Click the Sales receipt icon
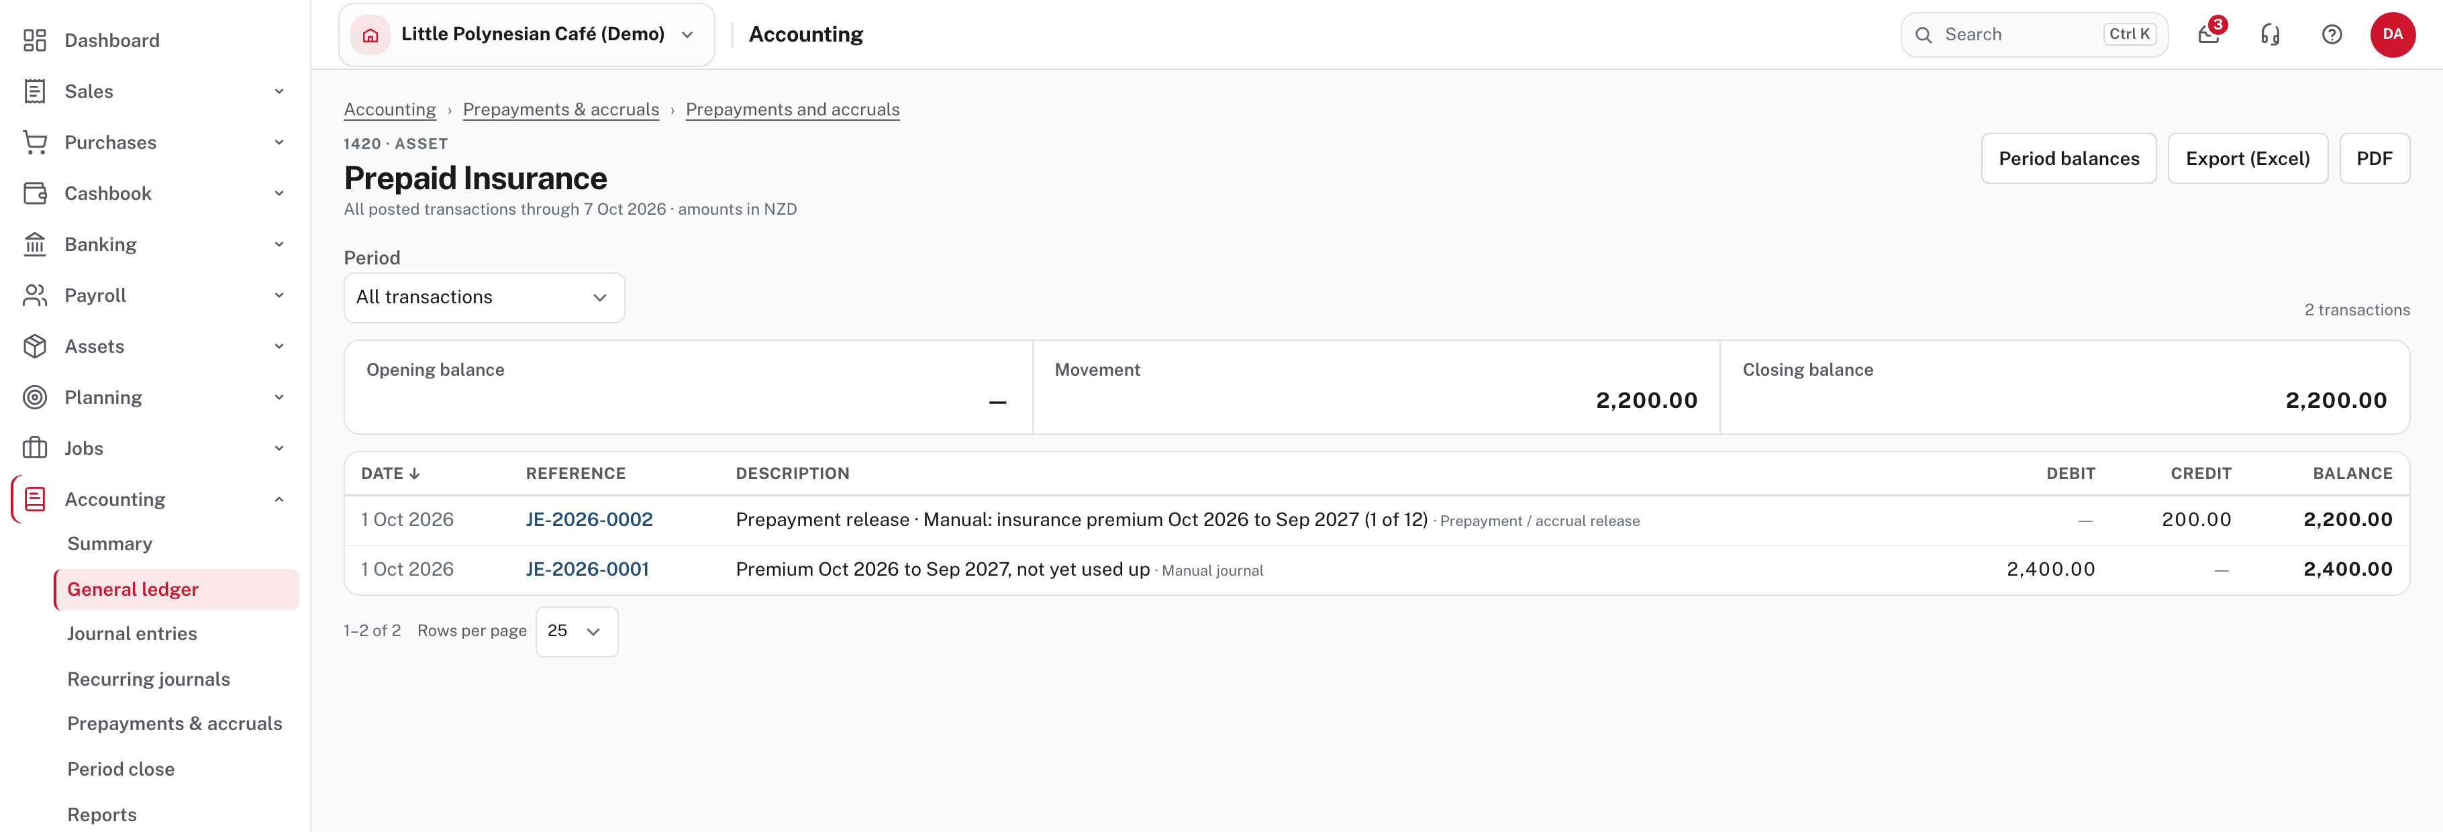This screenshot has width=2443, height=832. click(x=35, y=91)
